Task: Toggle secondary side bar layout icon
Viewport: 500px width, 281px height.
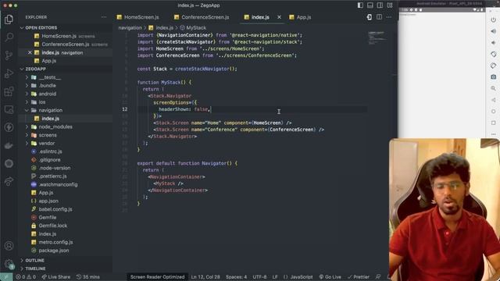Action: point(380,5)
